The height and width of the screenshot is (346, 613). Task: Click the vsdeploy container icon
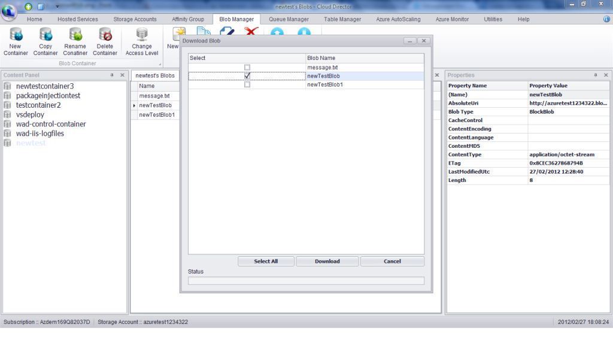coord(7,114)
